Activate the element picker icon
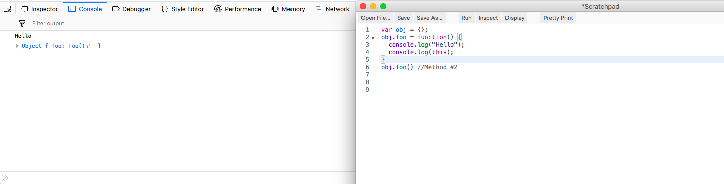 pos(7,9)
